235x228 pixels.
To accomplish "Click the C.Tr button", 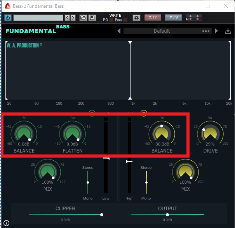I will (x=153, y=18).
